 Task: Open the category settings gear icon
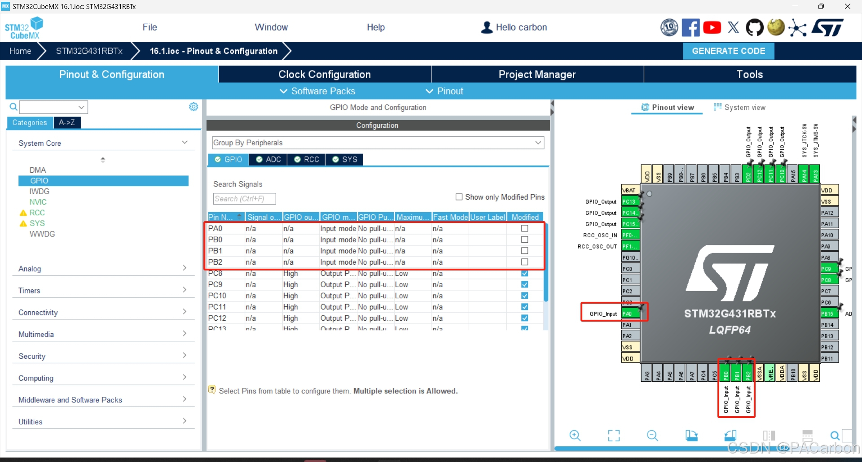point(194,107)
